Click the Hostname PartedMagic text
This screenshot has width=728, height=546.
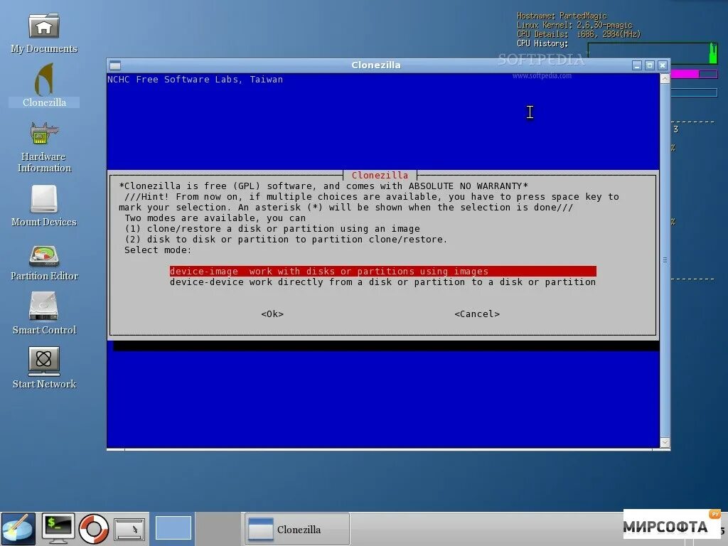[x=562, y=16]
